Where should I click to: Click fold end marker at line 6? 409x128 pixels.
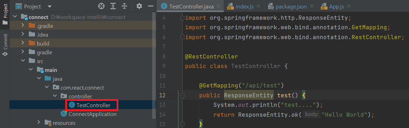(x=182, y=37)
